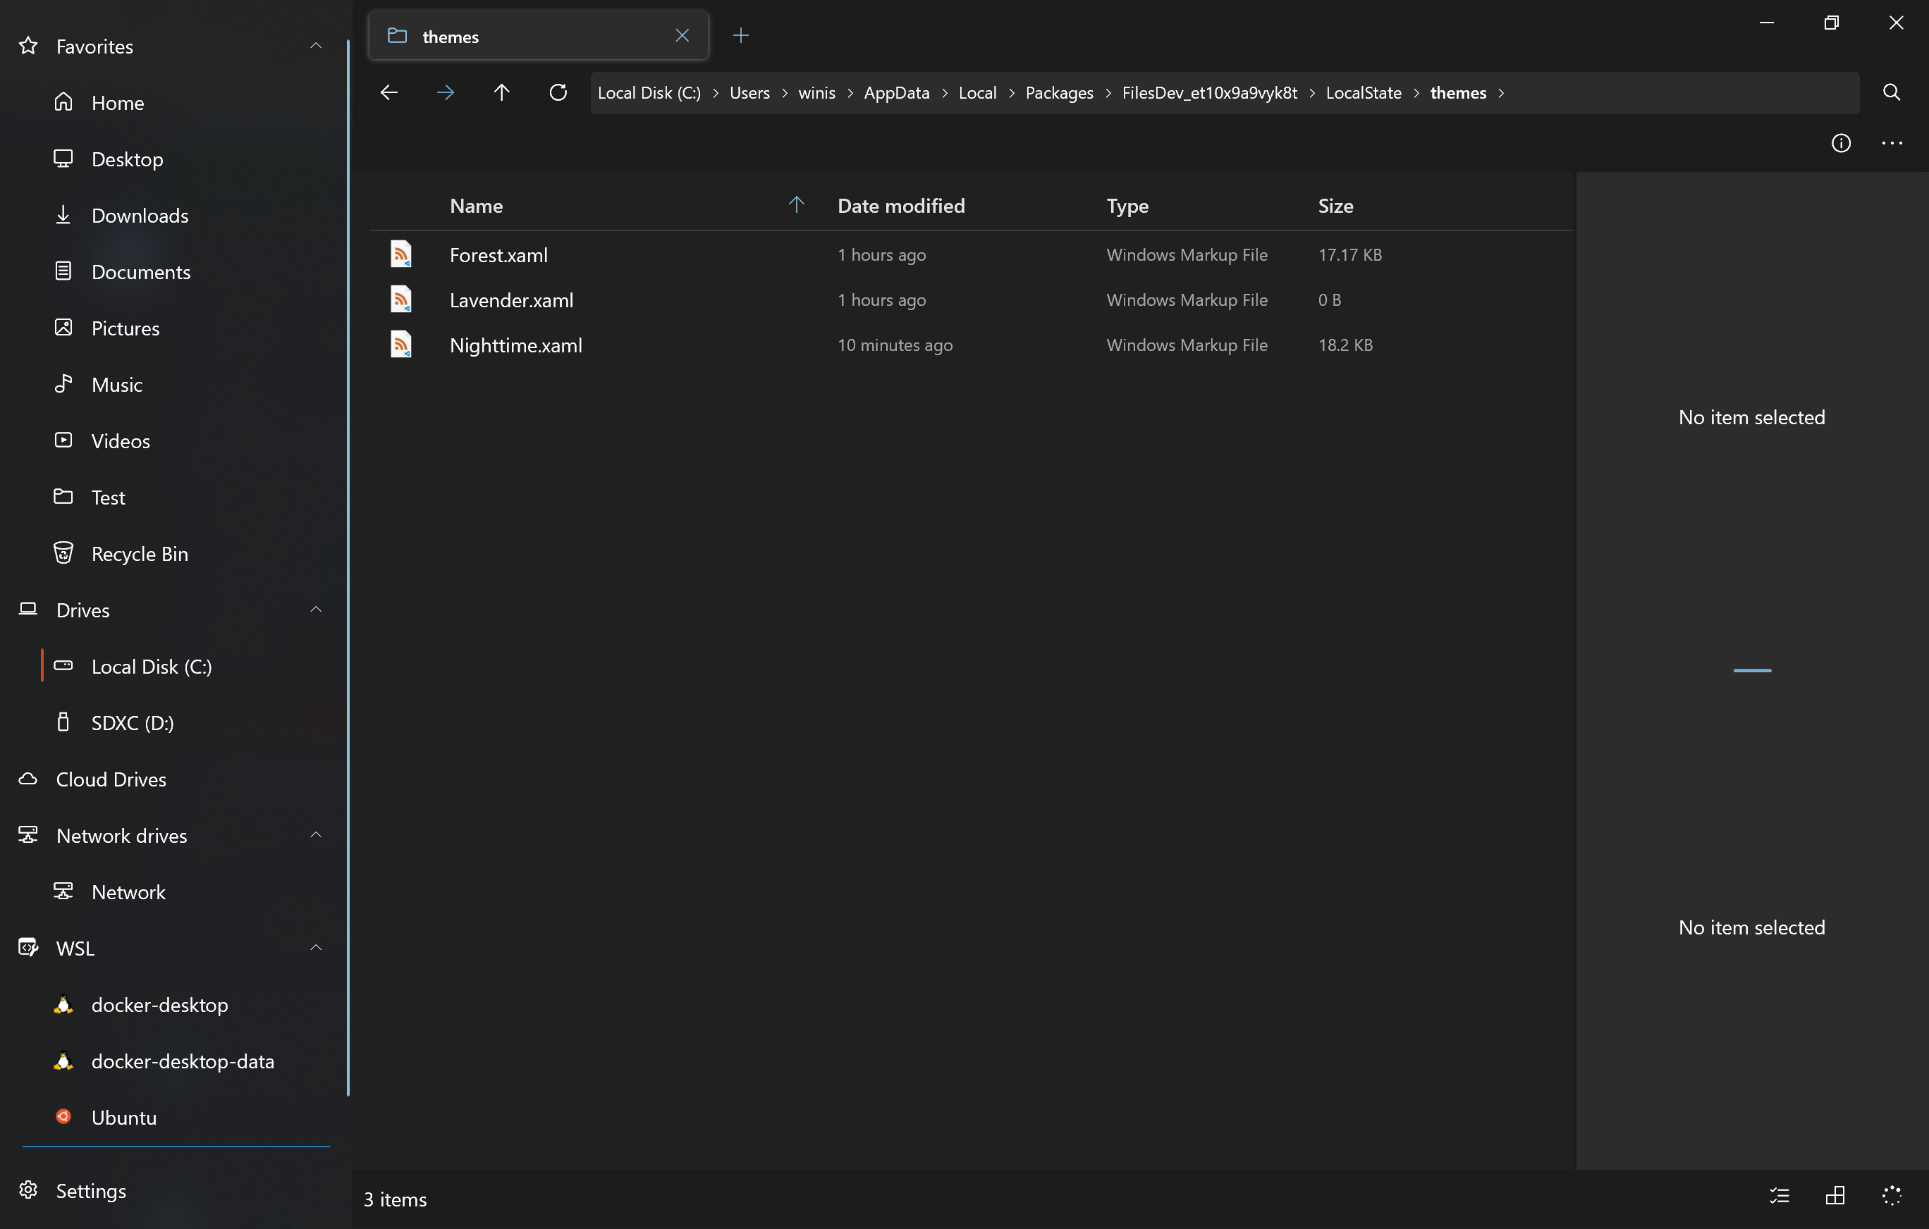Go back using the left arrow button
Screen dimensions: 1929x1229
click(x=388, y=93)
